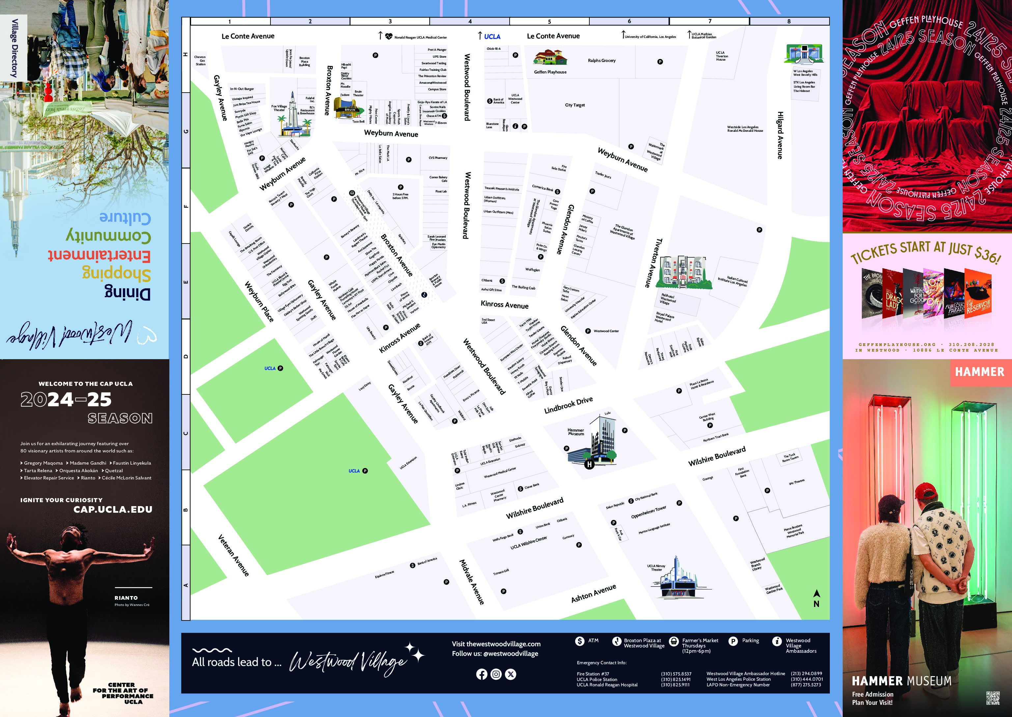Click the Furlough's Paradise poster thumbnail
Image resolution: width=1012 pixels, height=717 pixels.
point(954,294)
